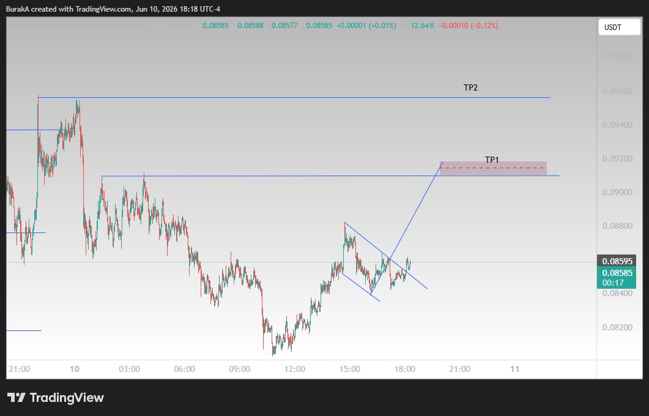Click the change value +0.00001 (+0.01%)
649x416 pixels.
click(x=366, y=26)
